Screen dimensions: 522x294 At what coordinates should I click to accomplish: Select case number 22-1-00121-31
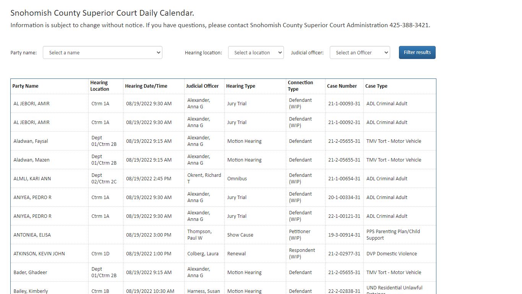point(344,216)
